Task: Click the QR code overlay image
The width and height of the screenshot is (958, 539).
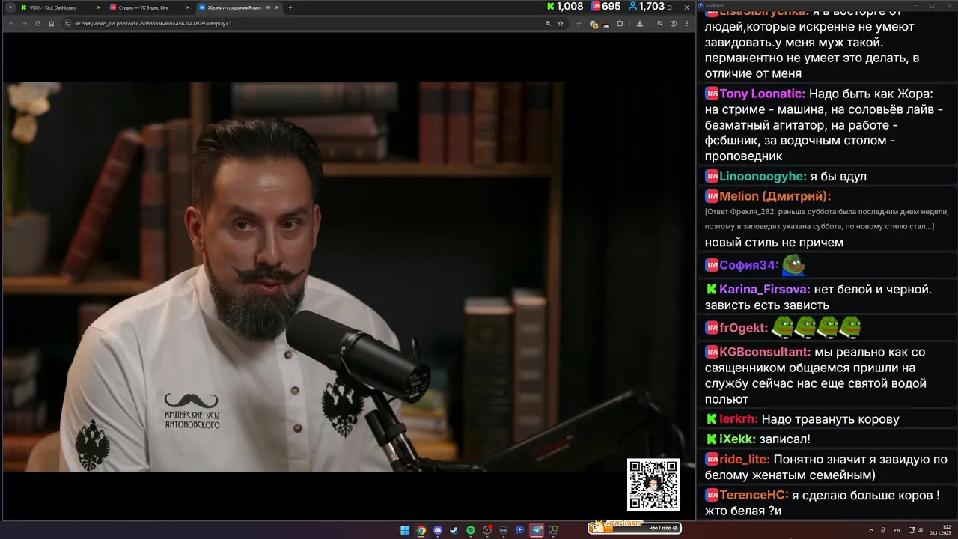Action: pyautogui.click(x=653, y=484)
